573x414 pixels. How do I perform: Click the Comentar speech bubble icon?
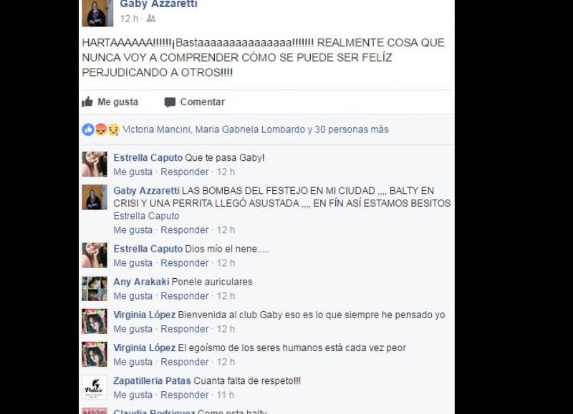pyautogui.click(x=170, y=102)
